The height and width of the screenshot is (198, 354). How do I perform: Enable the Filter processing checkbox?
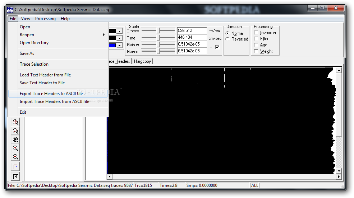click(256, 39)
